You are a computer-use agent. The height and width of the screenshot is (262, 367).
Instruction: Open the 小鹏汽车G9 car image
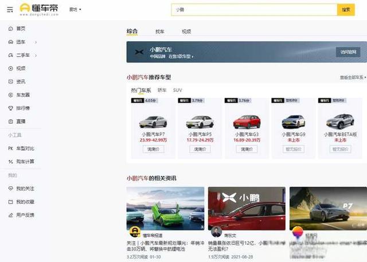coord(294,122)
